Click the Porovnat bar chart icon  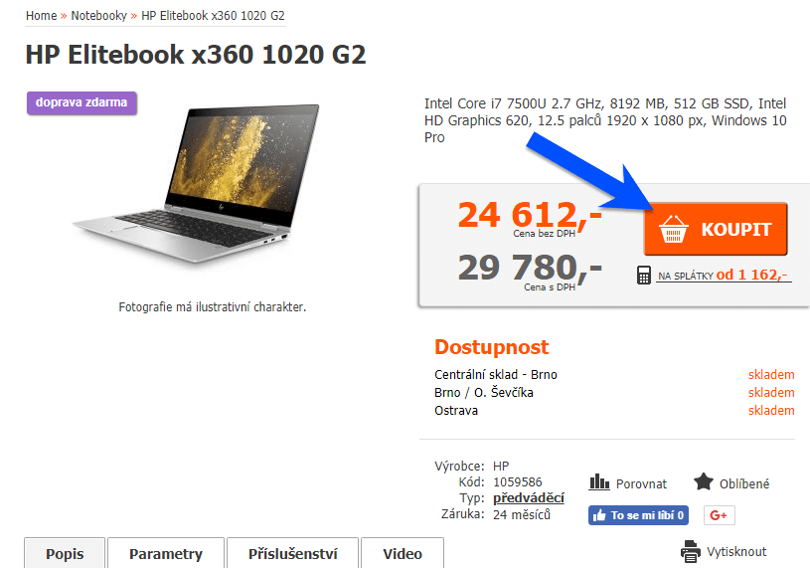coord(599,482)
